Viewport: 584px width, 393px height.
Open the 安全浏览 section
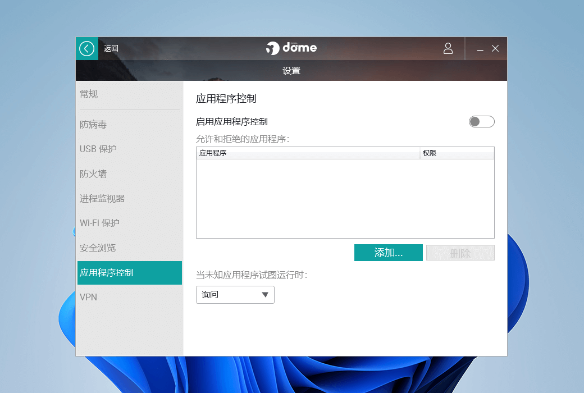click(98, 248)
